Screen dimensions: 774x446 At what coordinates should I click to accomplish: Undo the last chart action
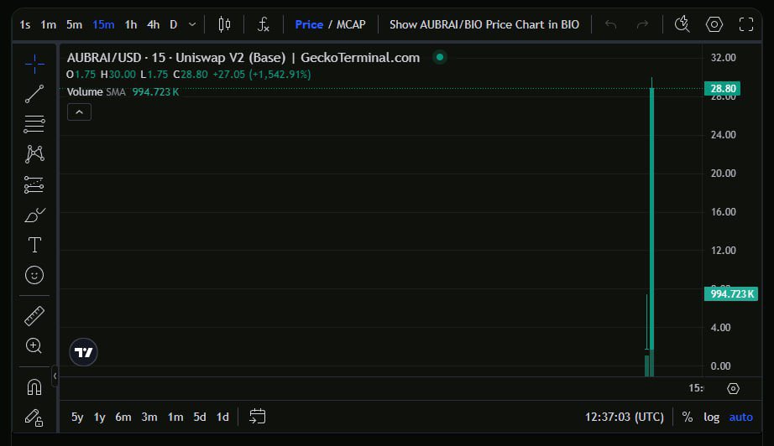(x=610, y=24)
